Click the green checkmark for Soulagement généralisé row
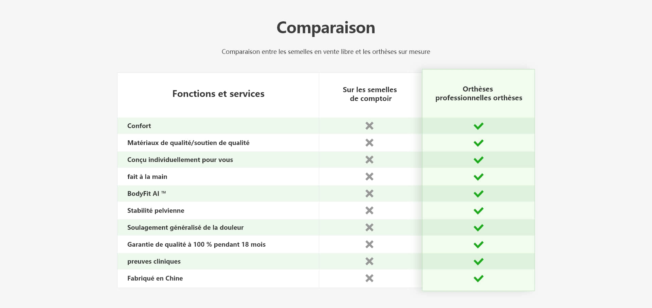 pyautogui.click(x=478, y=228)
